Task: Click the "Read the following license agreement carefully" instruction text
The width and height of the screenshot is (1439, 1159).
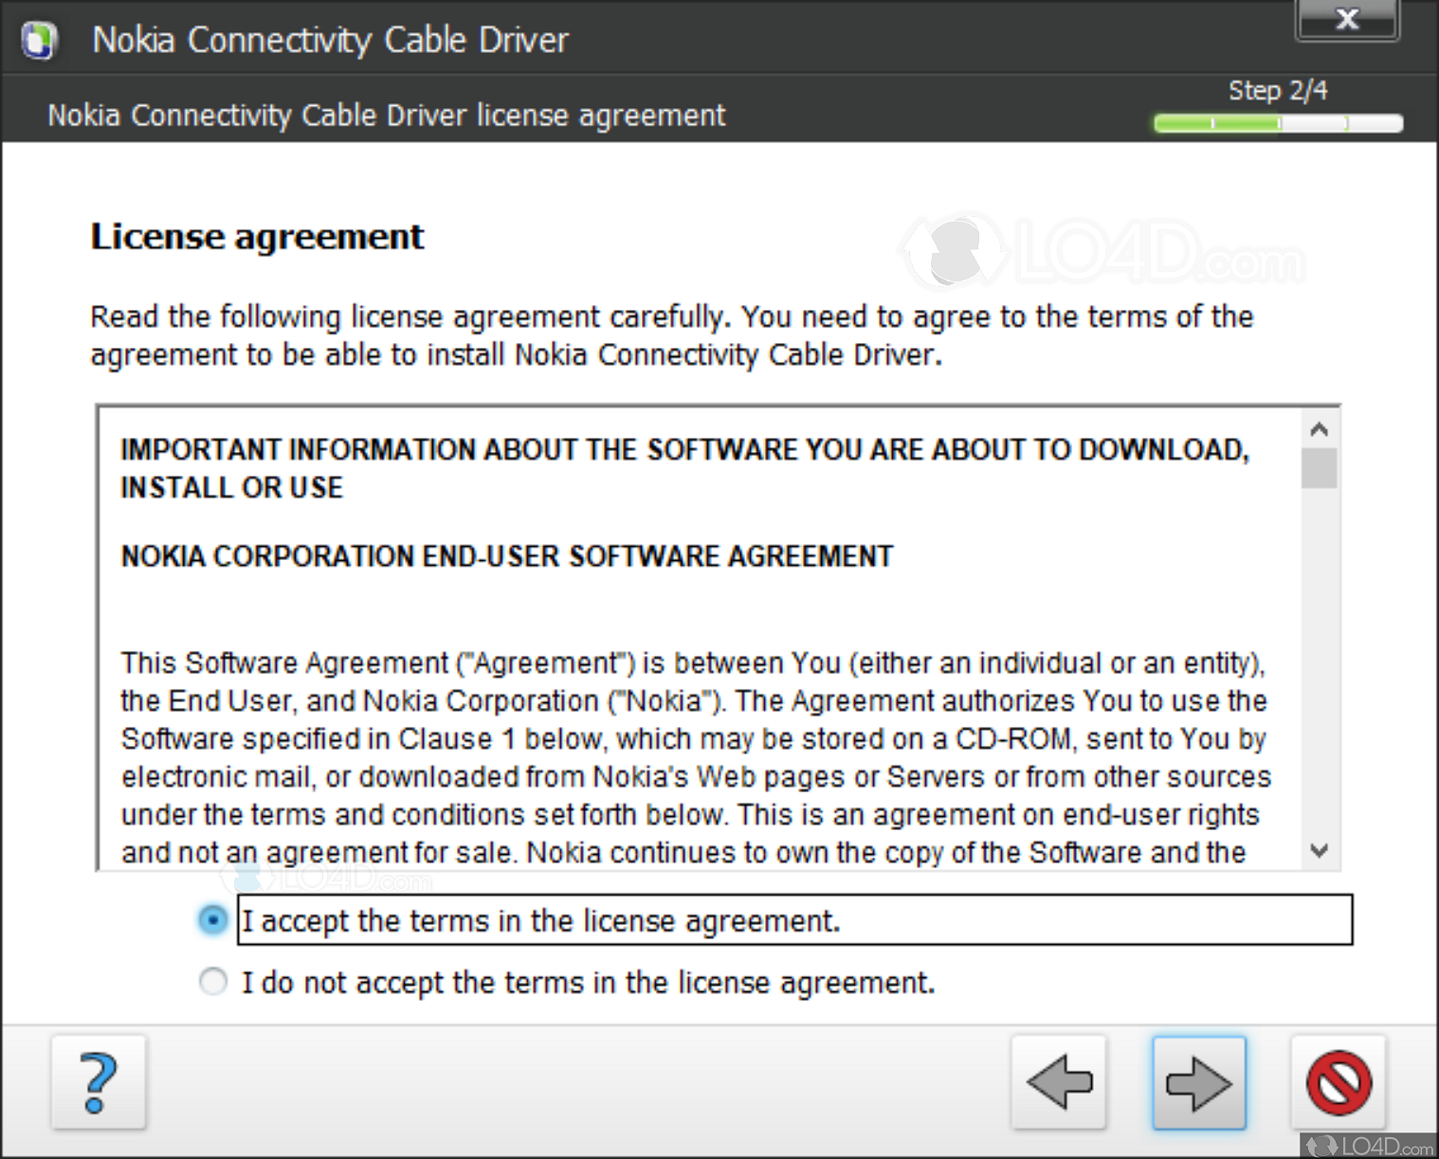Action: pyautogui.click(x=672, y=335)
